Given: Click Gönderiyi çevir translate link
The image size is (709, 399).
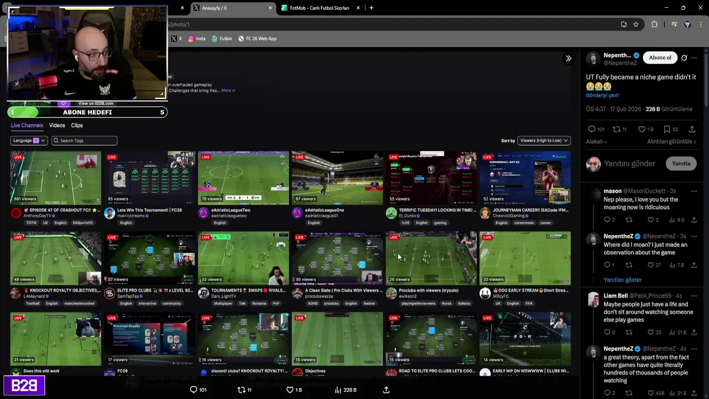Looking at the screenshot, I should 602,95.
